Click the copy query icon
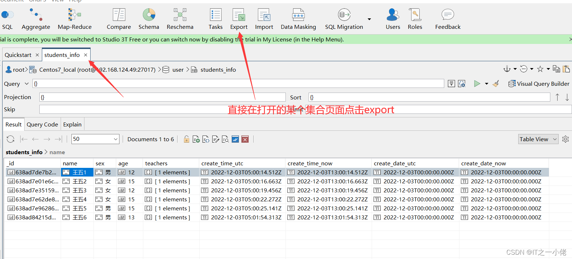The width and height of the screenshot is (572, 259). [556, 69]
